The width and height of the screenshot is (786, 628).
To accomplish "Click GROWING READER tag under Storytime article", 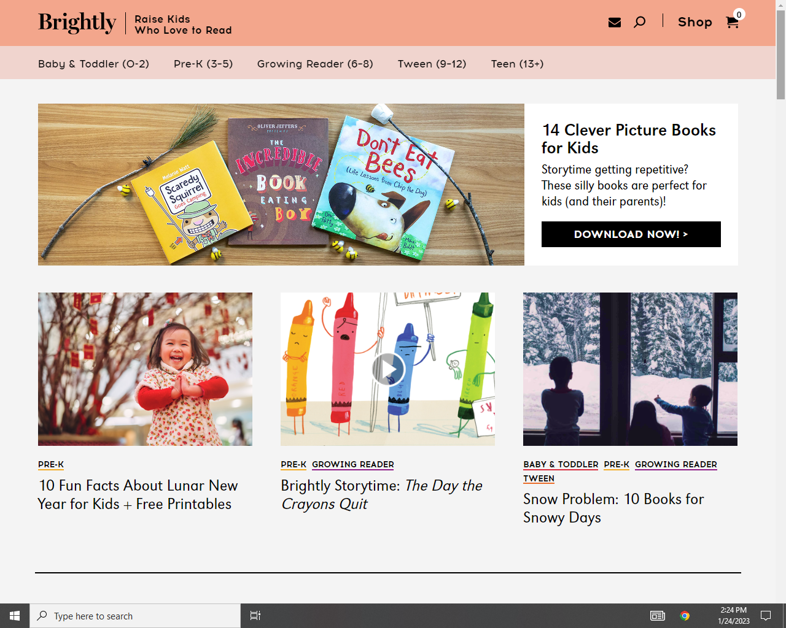I will pyautogui.click(x=353, y=465).
